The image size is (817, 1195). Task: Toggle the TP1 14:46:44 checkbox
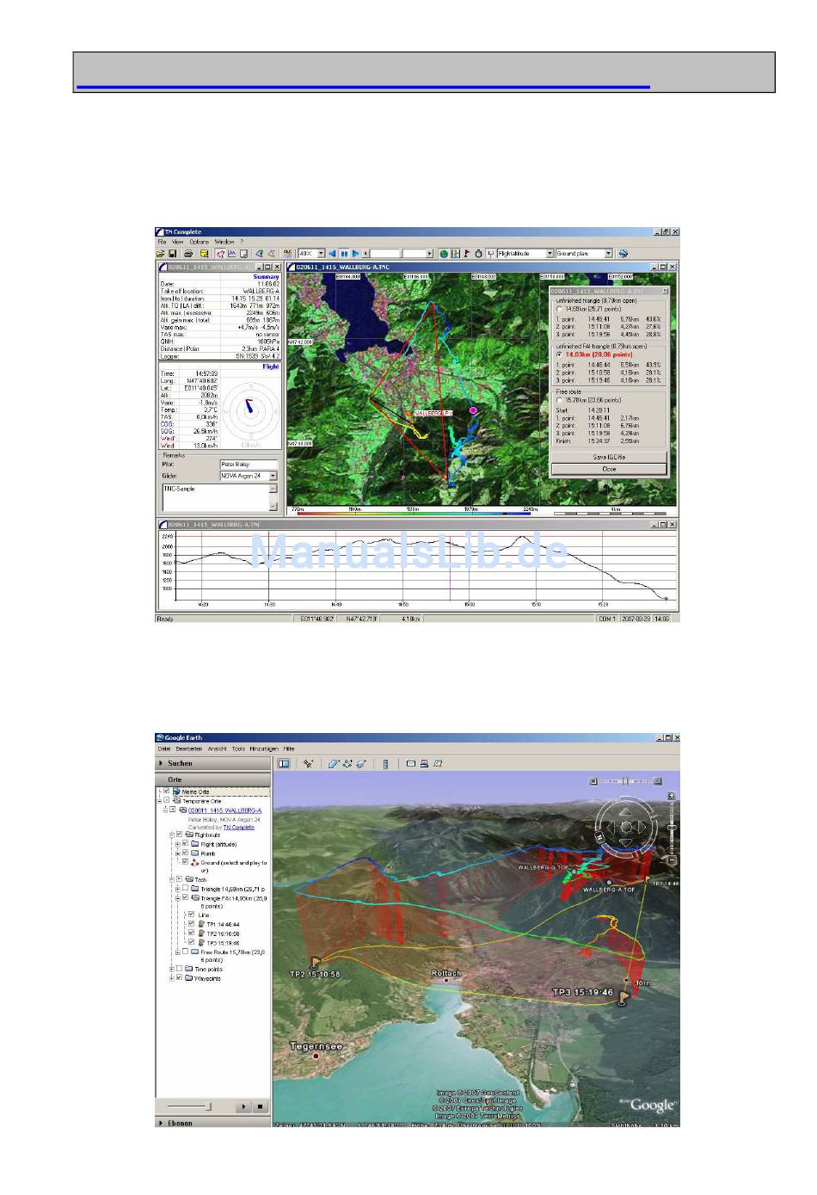tap(191, 924)
